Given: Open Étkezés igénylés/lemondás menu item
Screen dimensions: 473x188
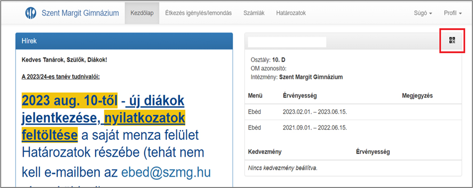Looking at the screenshot, I should pos(198,13).
